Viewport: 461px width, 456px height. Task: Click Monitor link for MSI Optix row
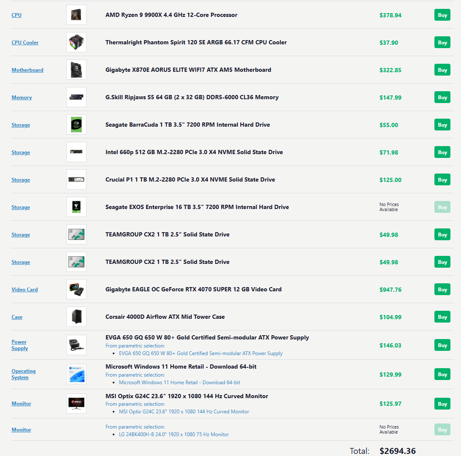[x=22, y=404]
